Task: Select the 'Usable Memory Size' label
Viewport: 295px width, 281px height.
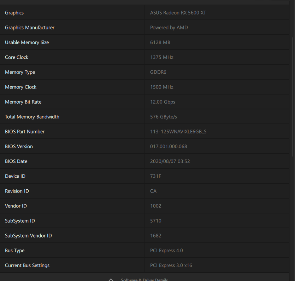Action: click(27, 42)
